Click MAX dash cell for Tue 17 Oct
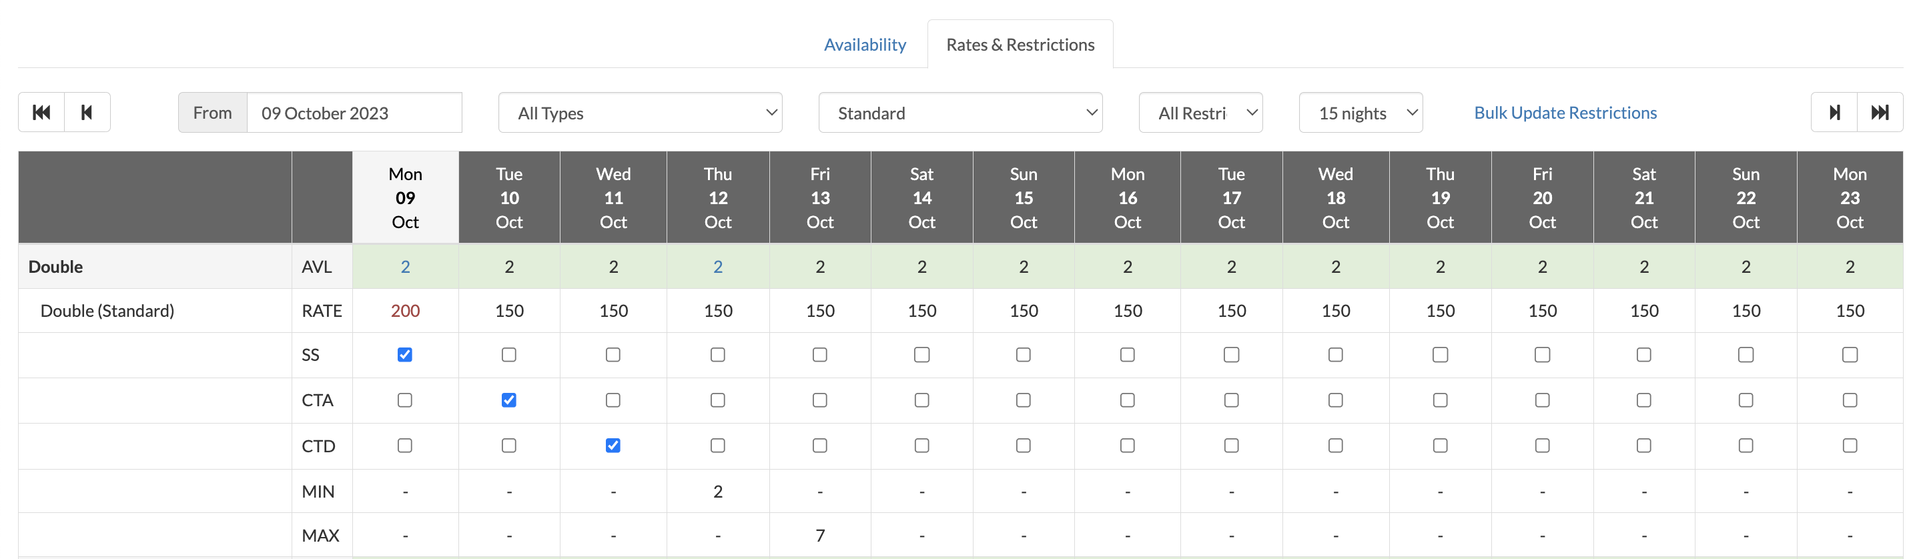This screenshot has width=1911, height=559. click(1232, 535)
